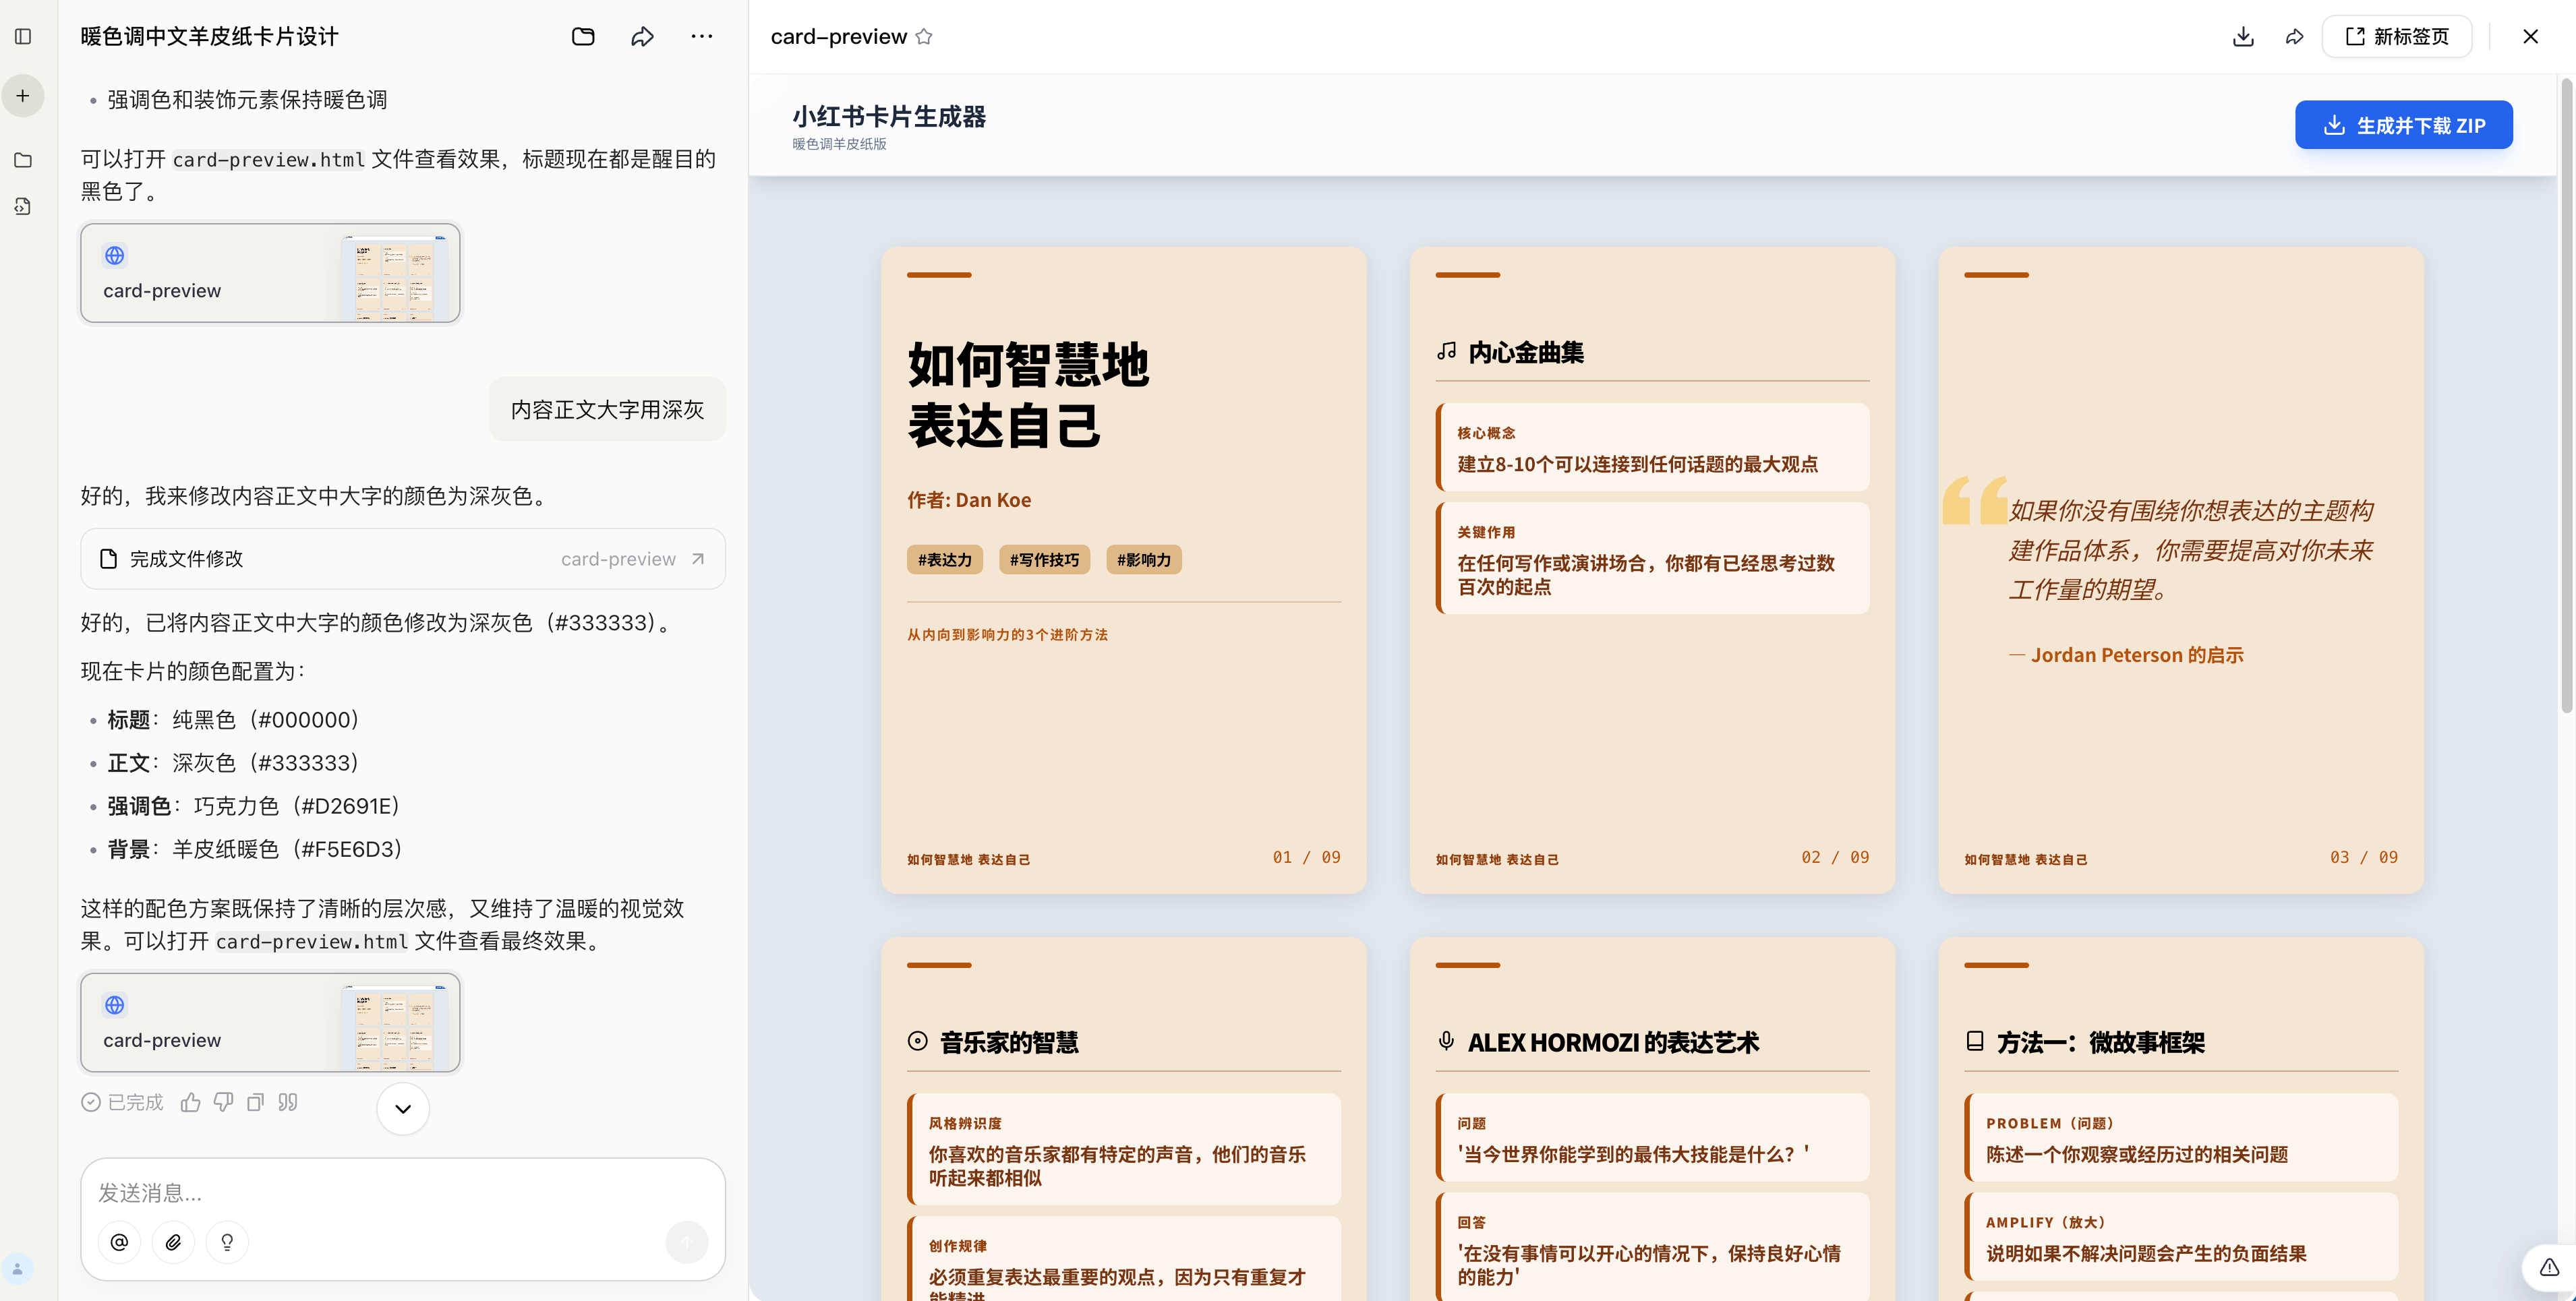Open preview in 新标签页
The height and width of the screenshot is (1301, 2576).
pos(2397,37)
